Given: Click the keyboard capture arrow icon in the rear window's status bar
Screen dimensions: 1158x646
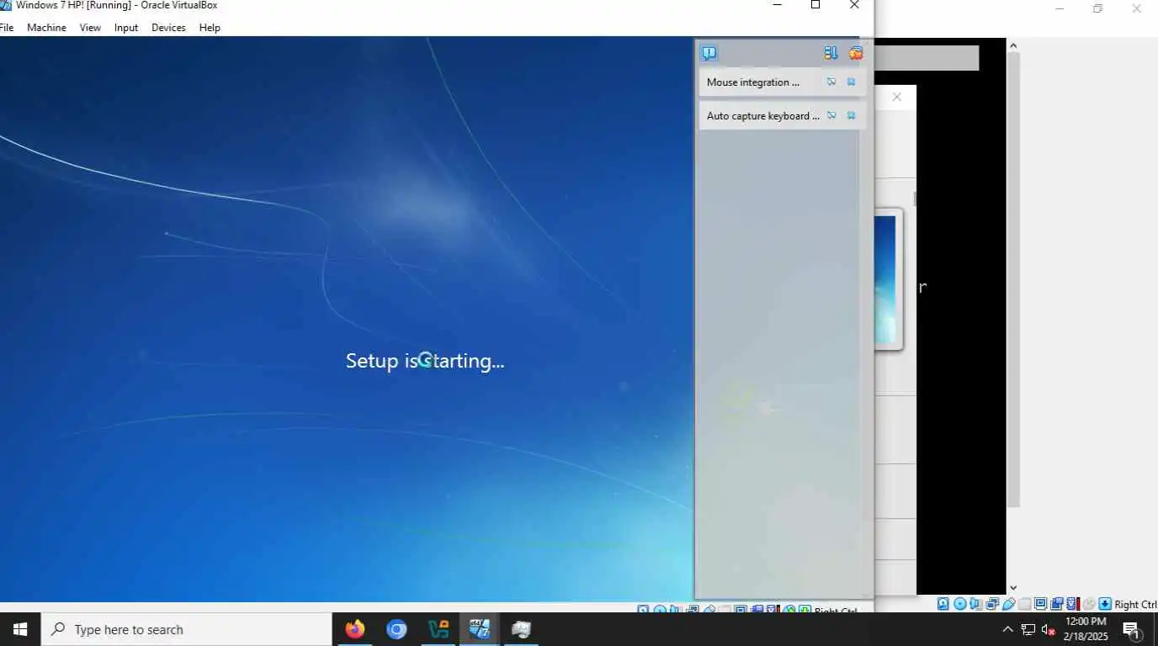Looking at the screenshot, I should click(x=1105, y=604).
